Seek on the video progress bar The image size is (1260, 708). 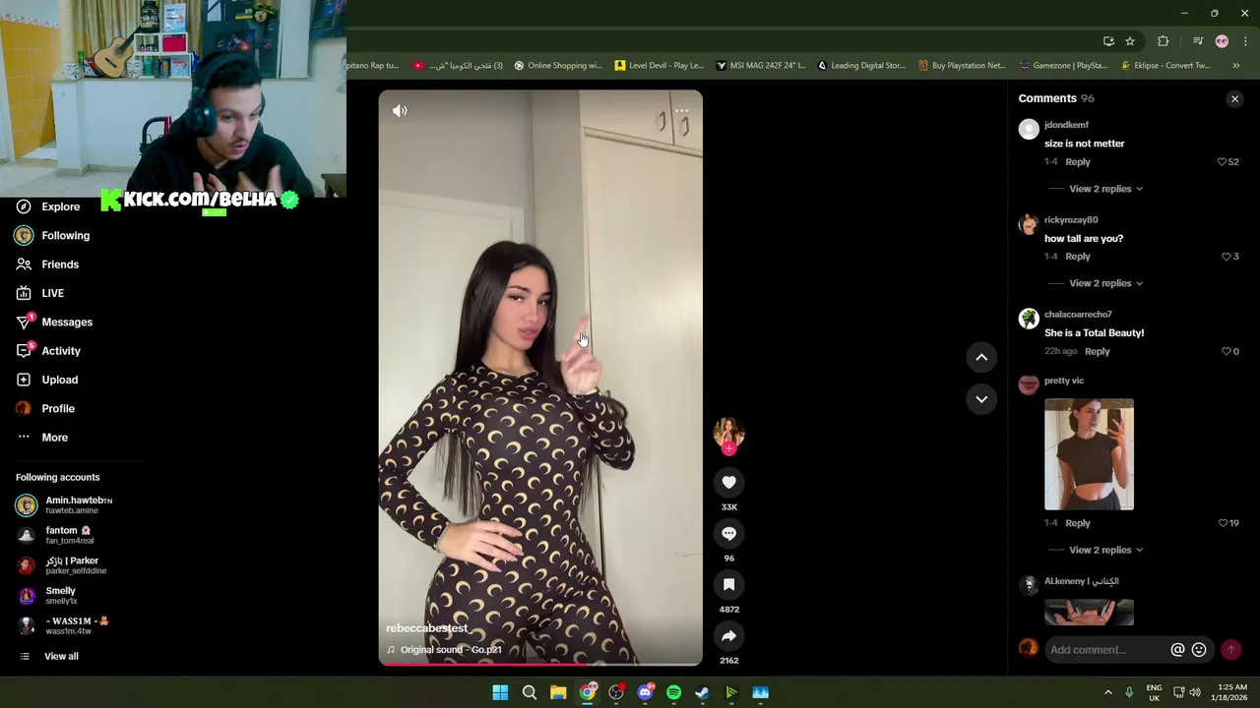pyautogui.click(x=540, y=664)
